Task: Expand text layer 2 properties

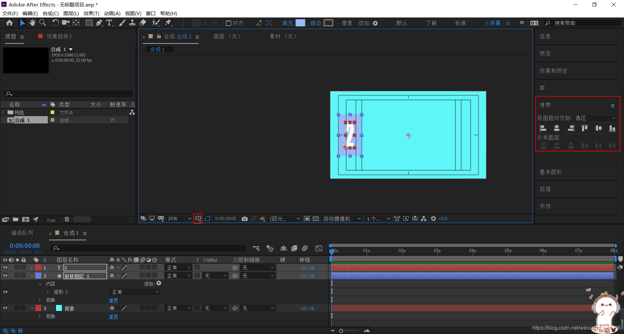Action: click(x=32, y=268)
